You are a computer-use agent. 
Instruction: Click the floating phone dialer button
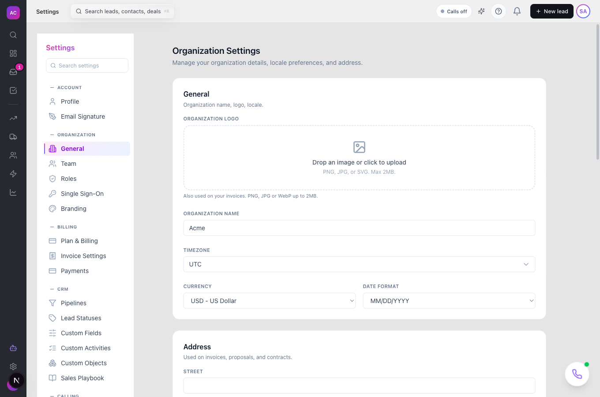577,374
